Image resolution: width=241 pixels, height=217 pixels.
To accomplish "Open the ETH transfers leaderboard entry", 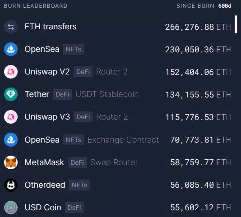I will pos(117,27).
